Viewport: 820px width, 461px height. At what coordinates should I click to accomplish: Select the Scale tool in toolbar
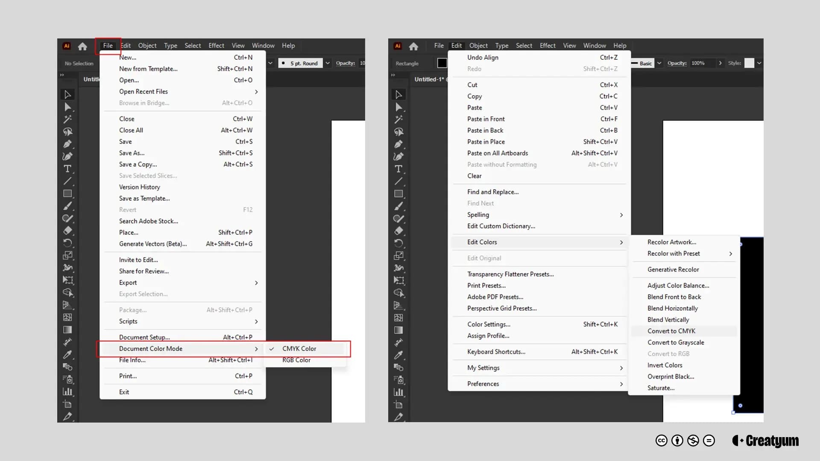pos(68,255)
